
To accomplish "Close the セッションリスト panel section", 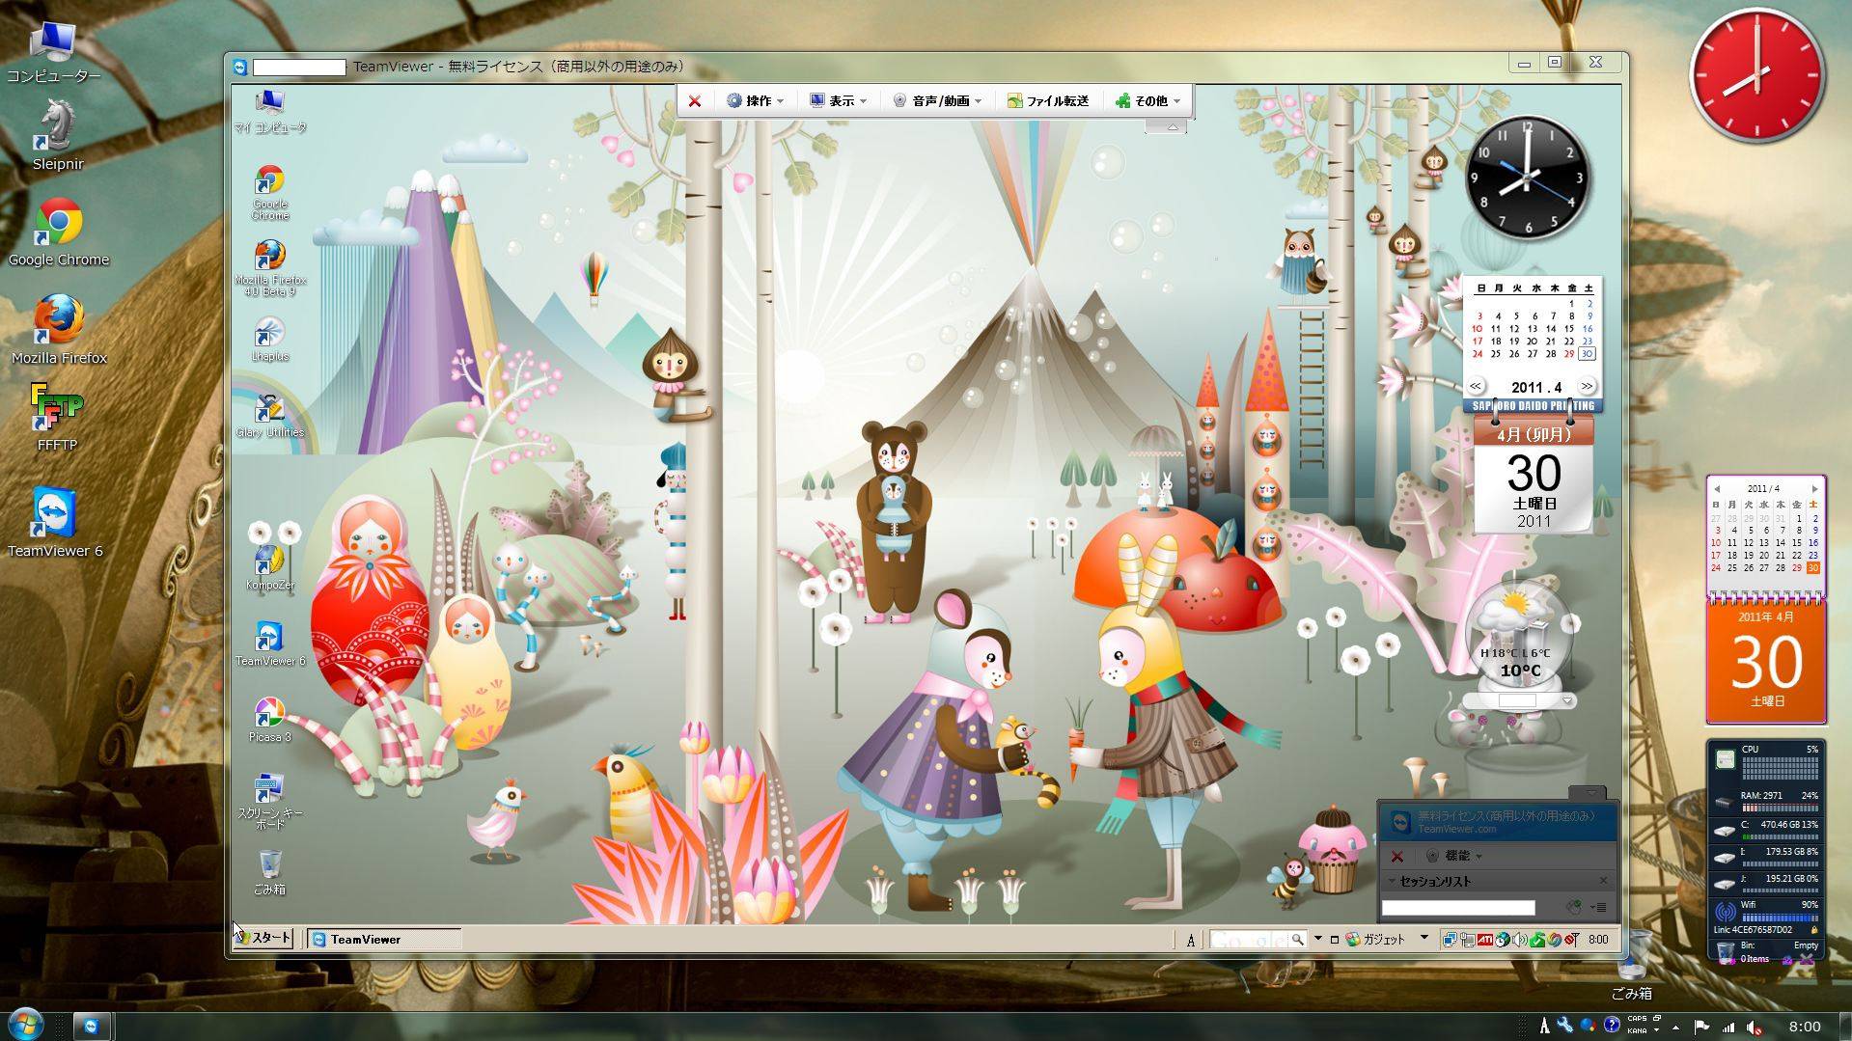I will (x=1603, y=880).
